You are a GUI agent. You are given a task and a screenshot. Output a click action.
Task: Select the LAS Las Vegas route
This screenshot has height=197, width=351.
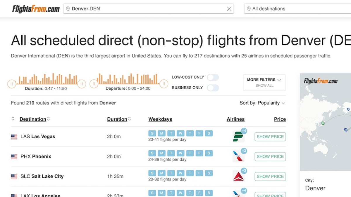point(38,137)
